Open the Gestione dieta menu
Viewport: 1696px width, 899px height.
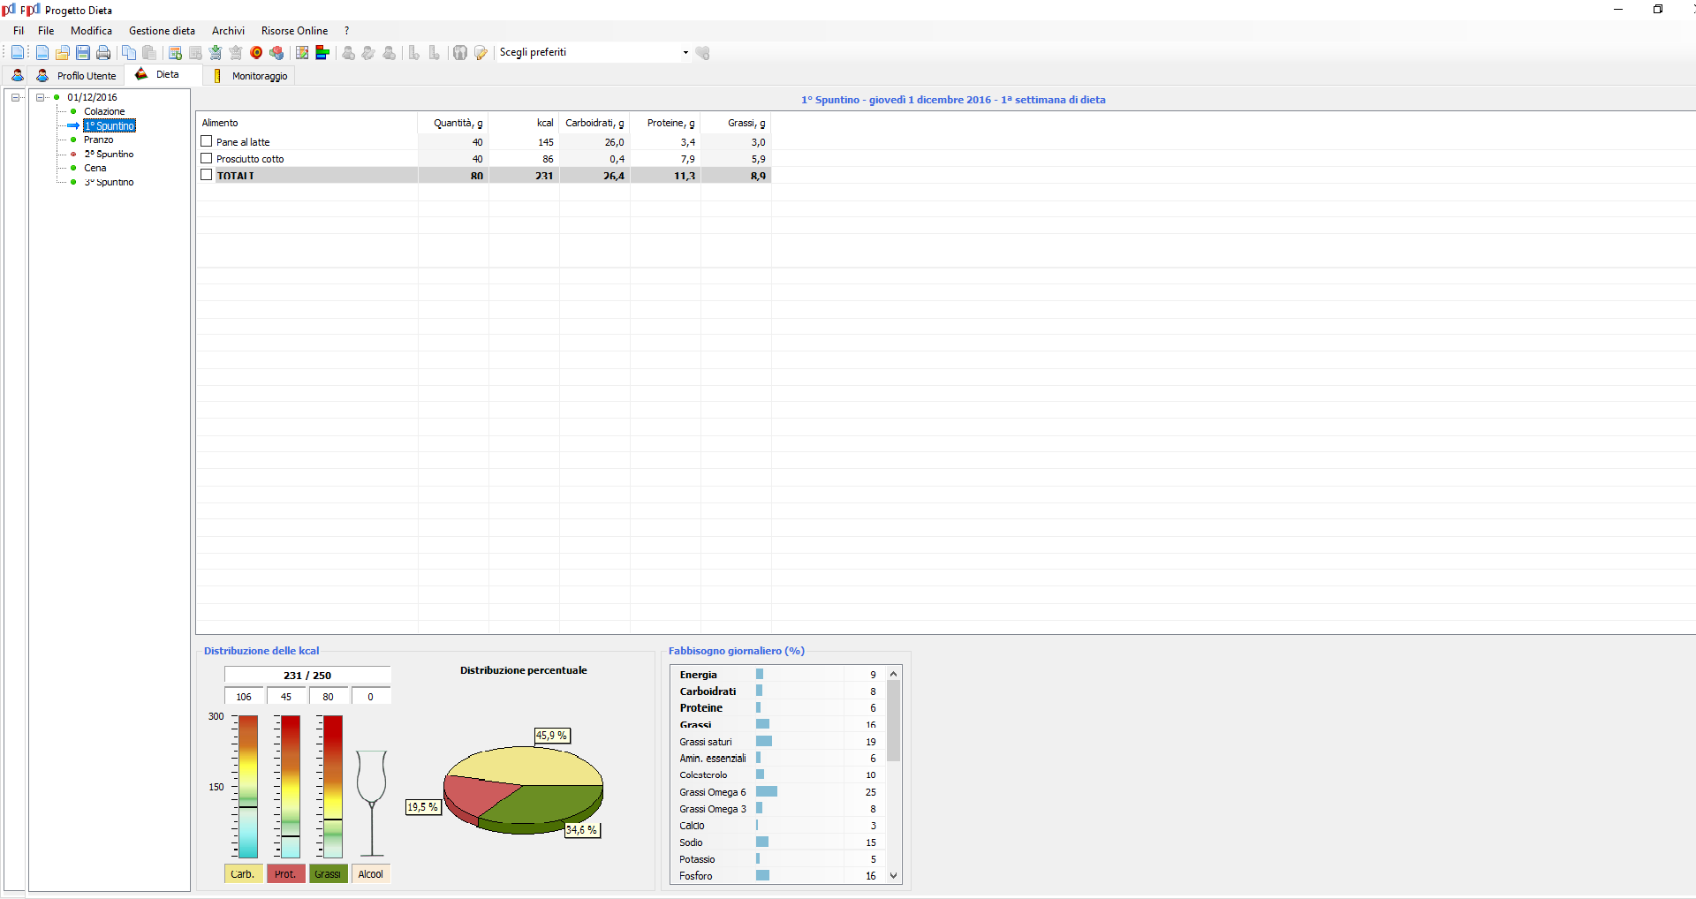(x=162, y=31)
